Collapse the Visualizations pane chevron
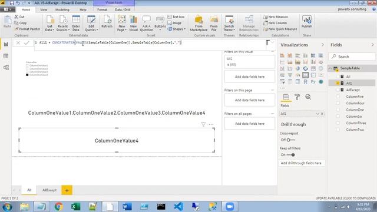377x212 pixels. [x=322, y=45]
